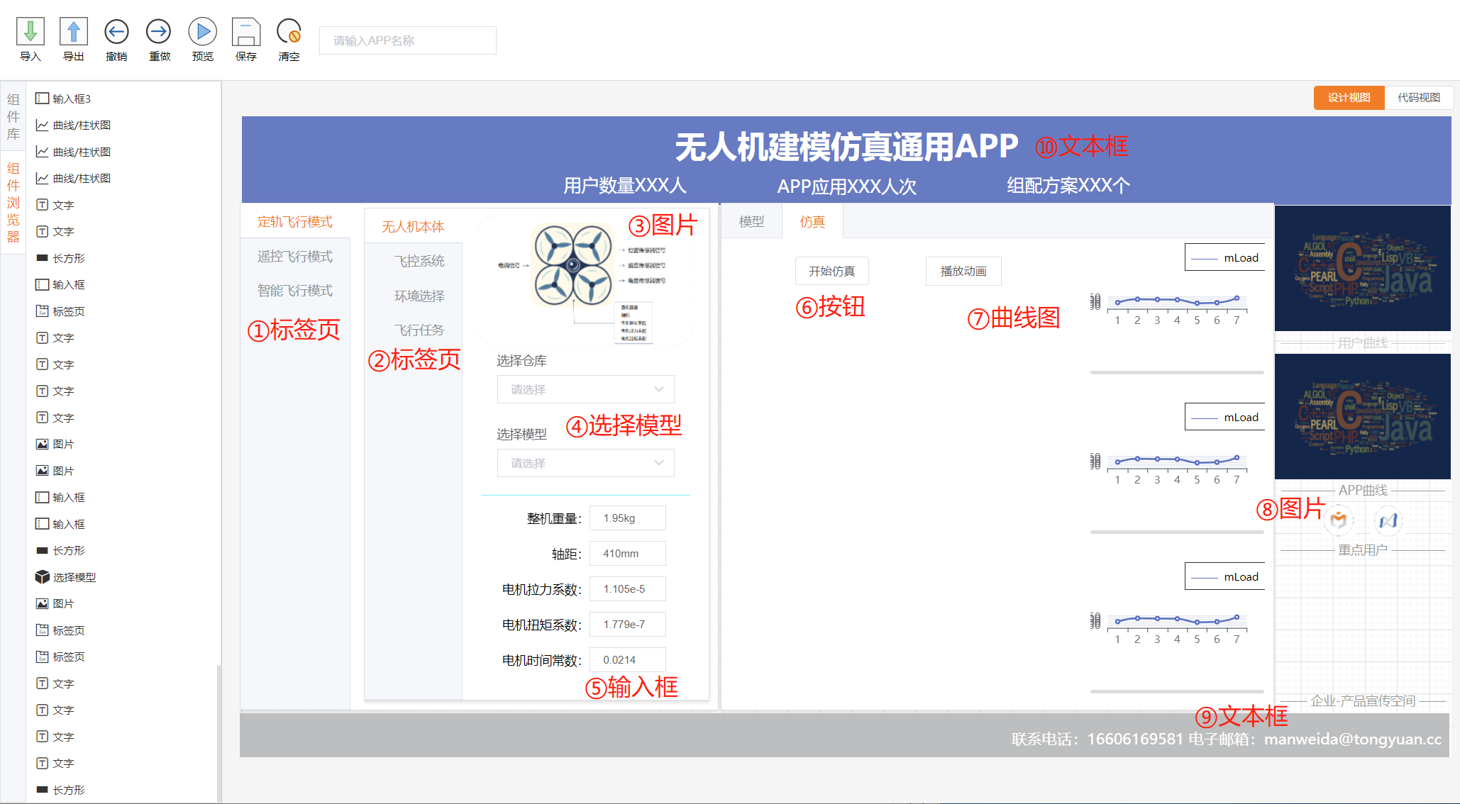Screen dimensions: 1460x804
Task: Select the 飞控系统 tab
Action: tap(419, 261)
